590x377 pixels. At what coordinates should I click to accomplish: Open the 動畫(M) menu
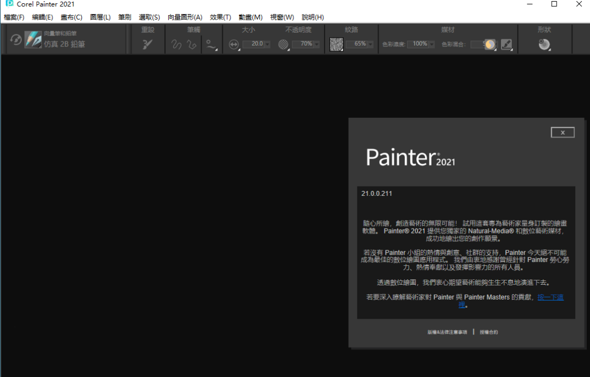click(x=251, y=17)
